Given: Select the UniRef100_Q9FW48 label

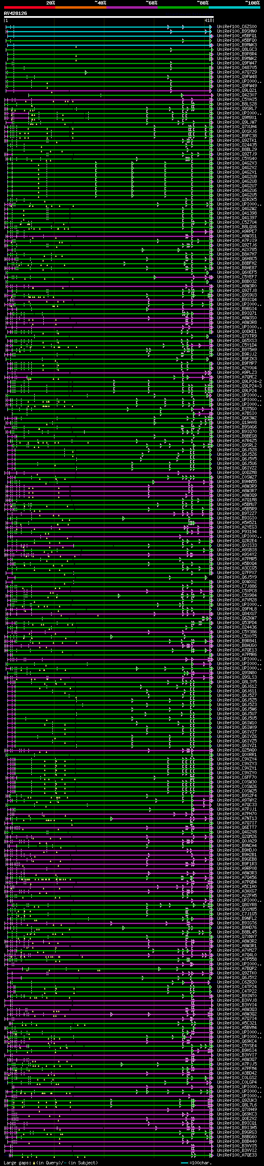Looking at the screenshot, I should 237,77.
